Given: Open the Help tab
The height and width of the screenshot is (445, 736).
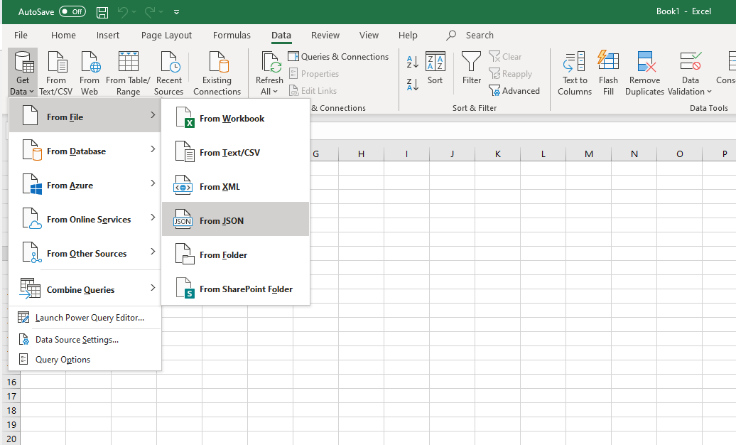Looking at the screenshot, I should [x=408, y=36].
